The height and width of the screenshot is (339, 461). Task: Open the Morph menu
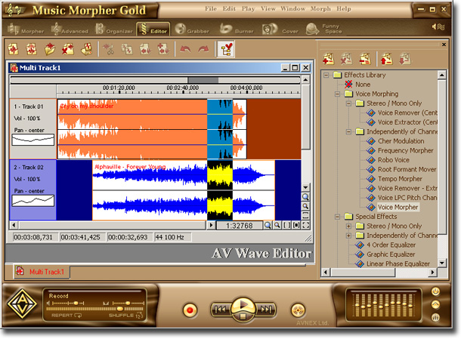(320, 8)
